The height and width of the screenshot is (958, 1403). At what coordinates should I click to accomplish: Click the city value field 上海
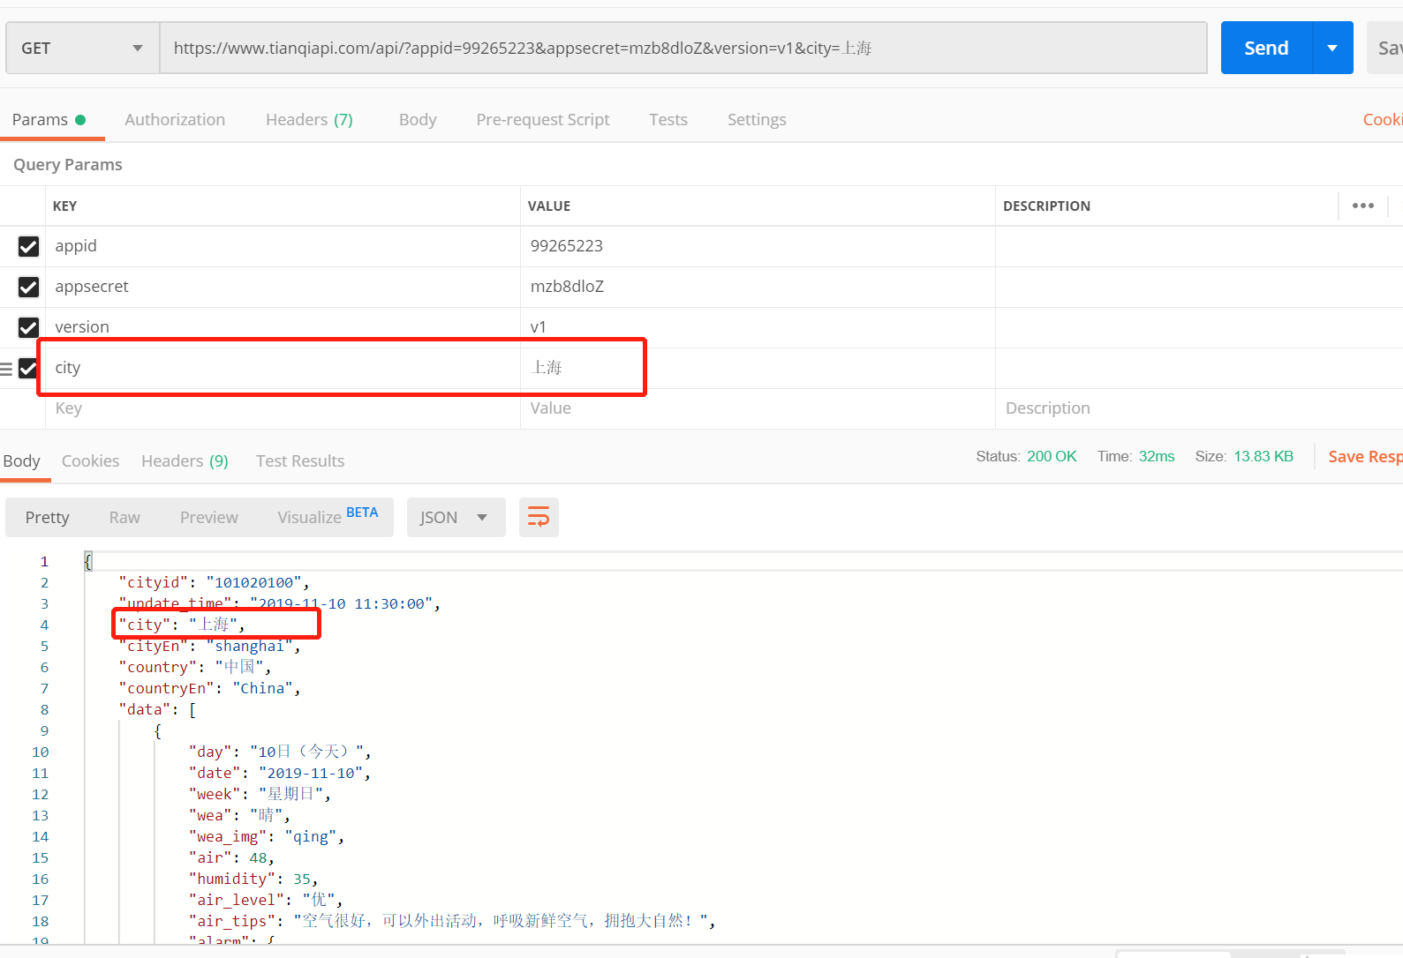click(758, 368)
